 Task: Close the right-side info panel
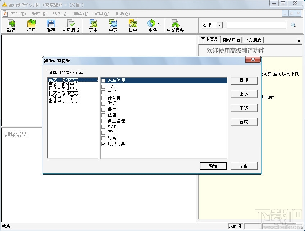pyautogui.click(x=299, y=41)
